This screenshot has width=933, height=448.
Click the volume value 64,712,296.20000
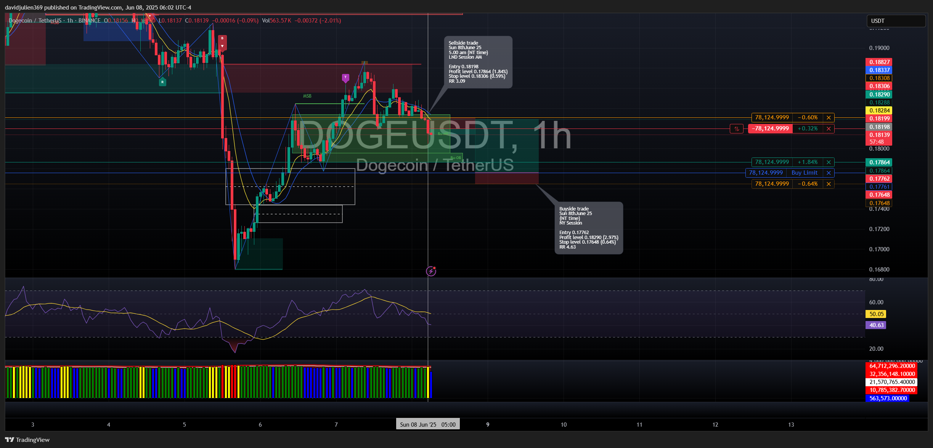891,366
